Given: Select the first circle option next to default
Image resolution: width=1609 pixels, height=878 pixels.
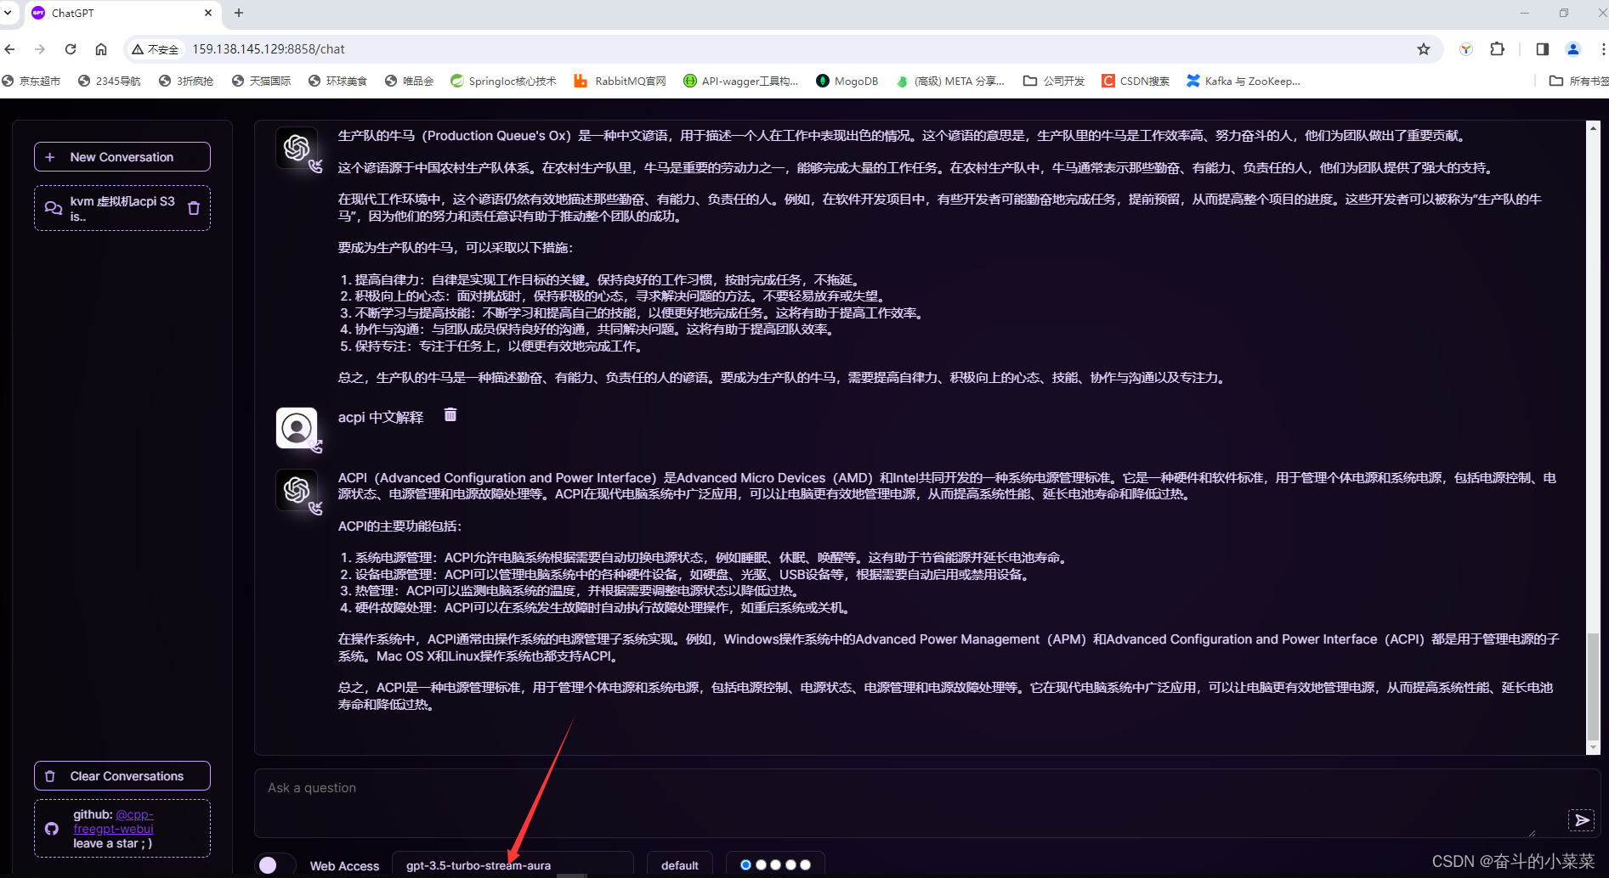Looking at the screenshot, I should click(745, 864).
